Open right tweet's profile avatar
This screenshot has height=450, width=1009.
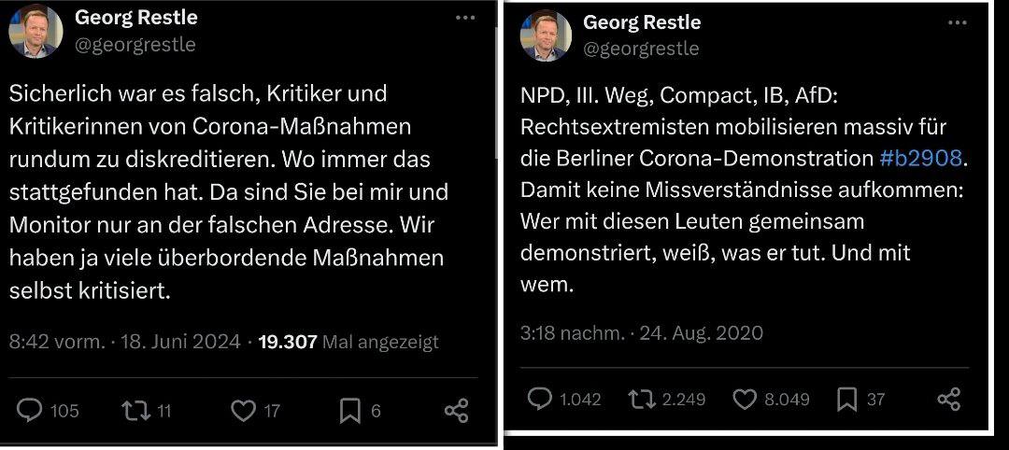tap(545, 35)
